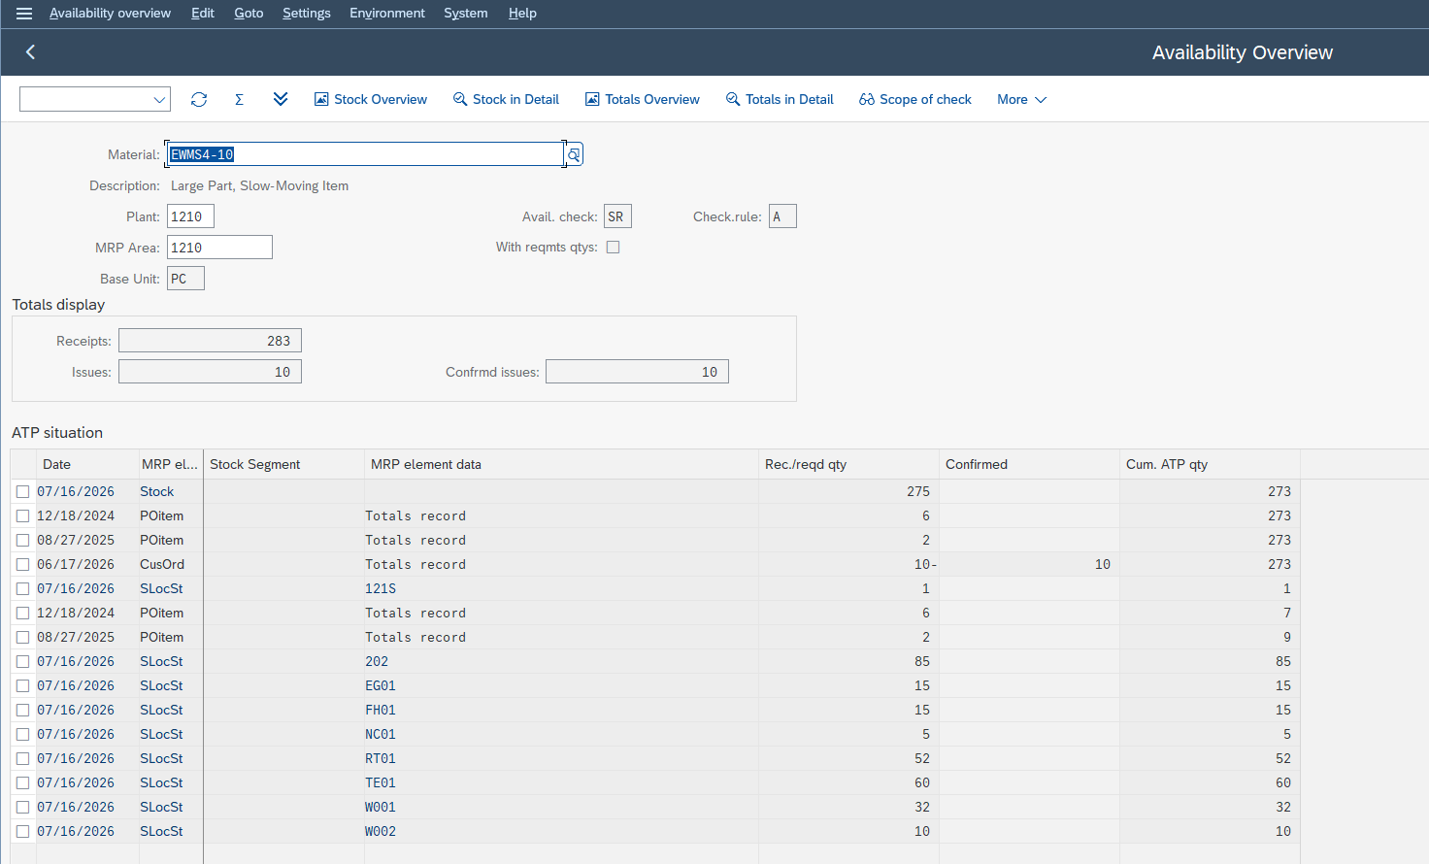1429x864 pixels.
Task: Select checkbox for CusOrd row 06/17/2026
Action: click(22, 565)
